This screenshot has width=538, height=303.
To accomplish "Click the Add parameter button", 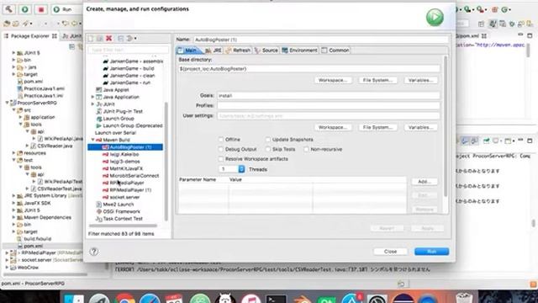I will [x=425, y=182].
